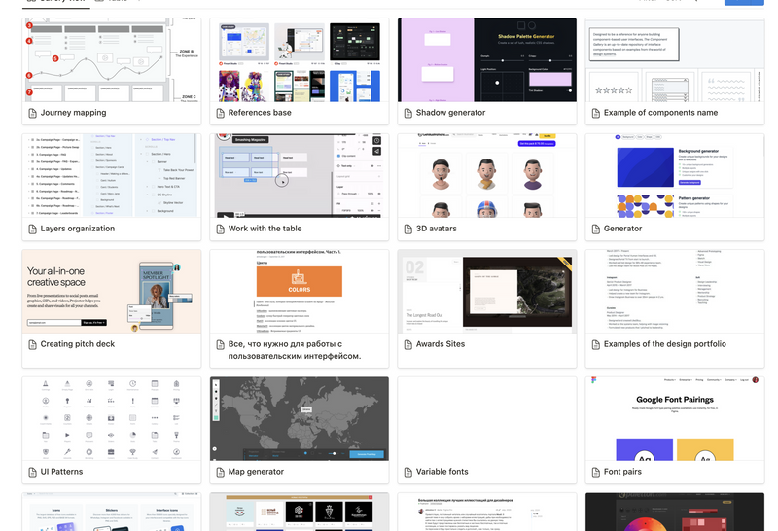Click the 'UI Patterns' title
The height and width of the screenshot is (531, 778).
point(61,472)
